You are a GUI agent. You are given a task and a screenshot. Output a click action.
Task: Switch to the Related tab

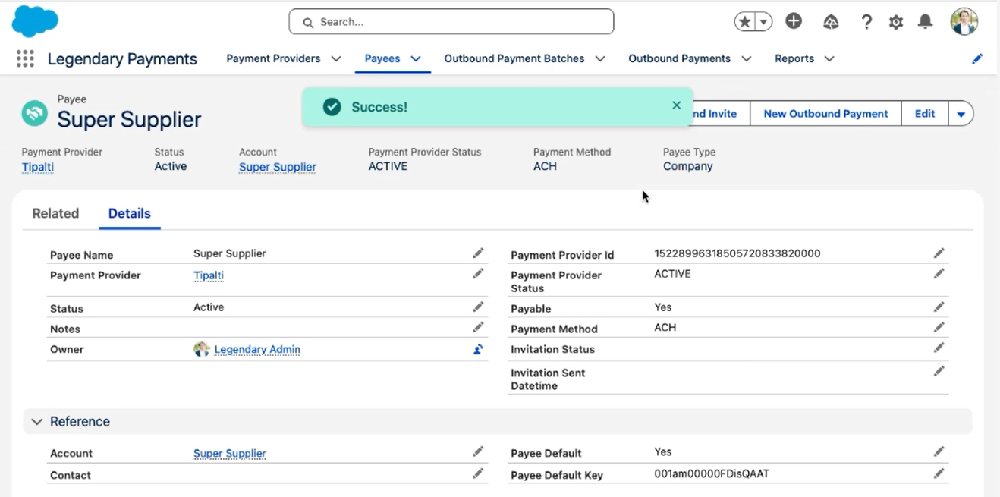coord(55,214)
